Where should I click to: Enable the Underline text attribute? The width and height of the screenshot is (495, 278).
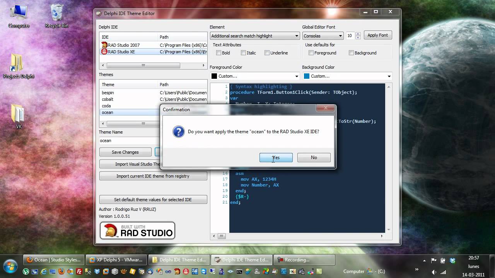pos(267,53)
